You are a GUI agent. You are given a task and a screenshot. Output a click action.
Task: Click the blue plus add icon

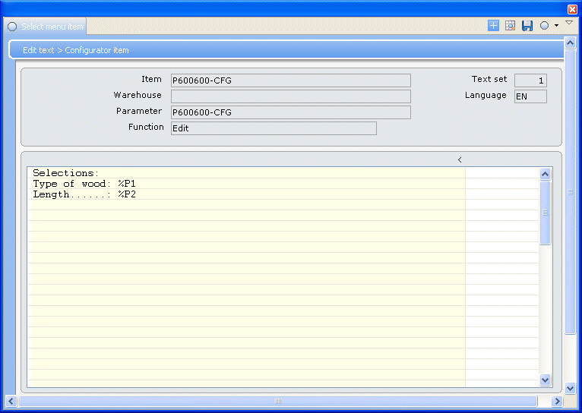click(493, 26)
